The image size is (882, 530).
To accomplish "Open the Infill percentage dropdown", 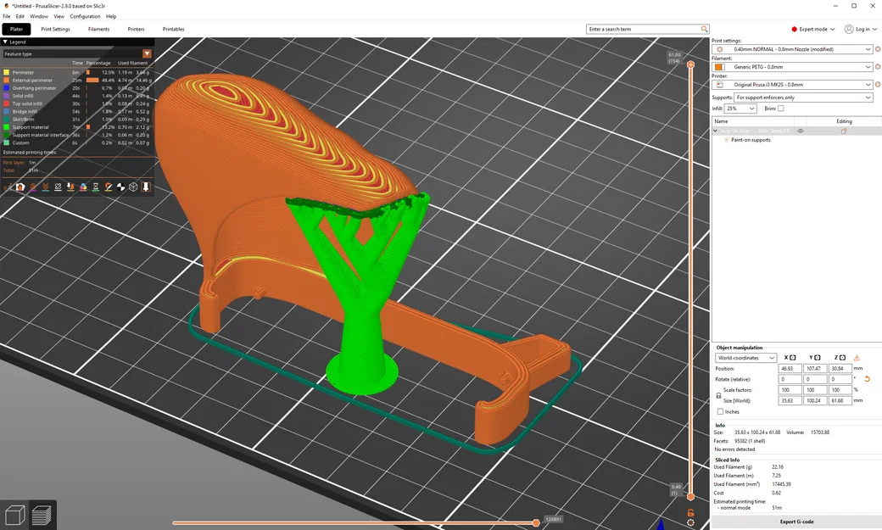I will (x=740, y=108).
